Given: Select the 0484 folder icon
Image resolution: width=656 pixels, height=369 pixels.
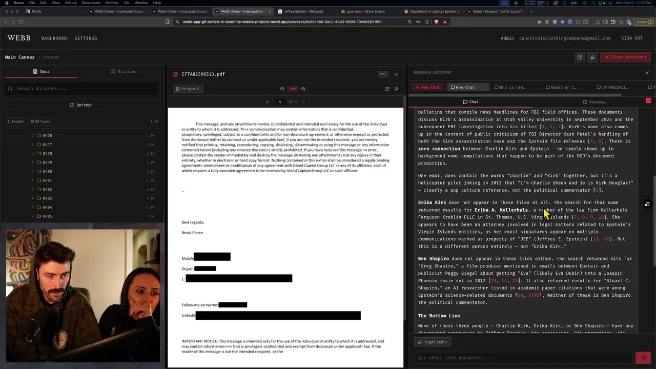Looking at the screenshot, I should (x=38, y=207).
